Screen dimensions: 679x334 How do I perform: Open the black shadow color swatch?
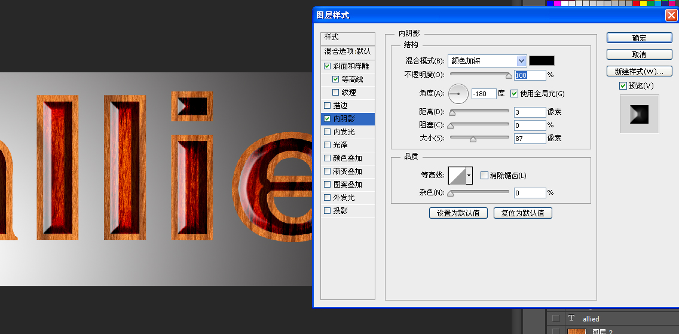pyautogui.click(x=542, y=60)
